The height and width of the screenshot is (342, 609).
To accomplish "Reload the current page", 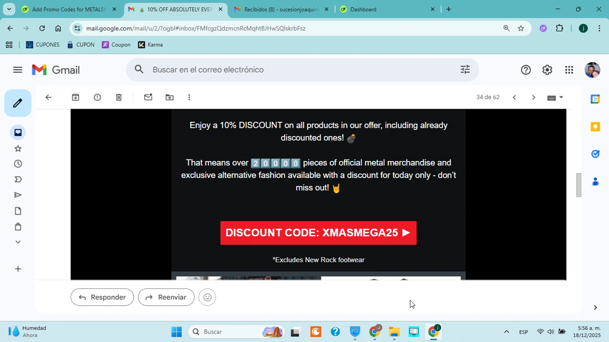I will click(x=42, y=28).
